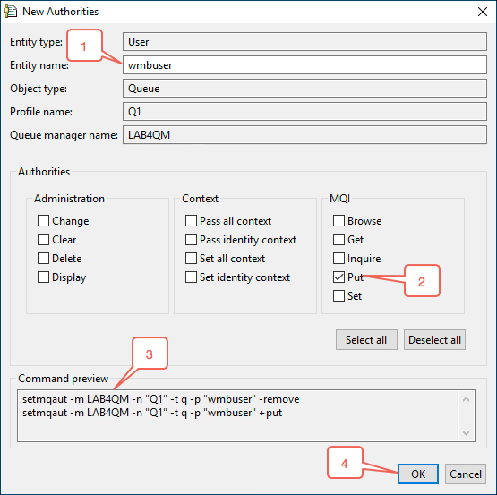Close the New Authorities dialog

[x=483, y=12]
